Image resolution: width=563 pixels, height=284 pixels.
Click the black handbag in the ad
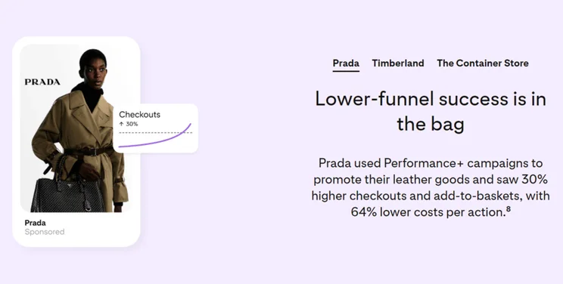click(68, 193)
